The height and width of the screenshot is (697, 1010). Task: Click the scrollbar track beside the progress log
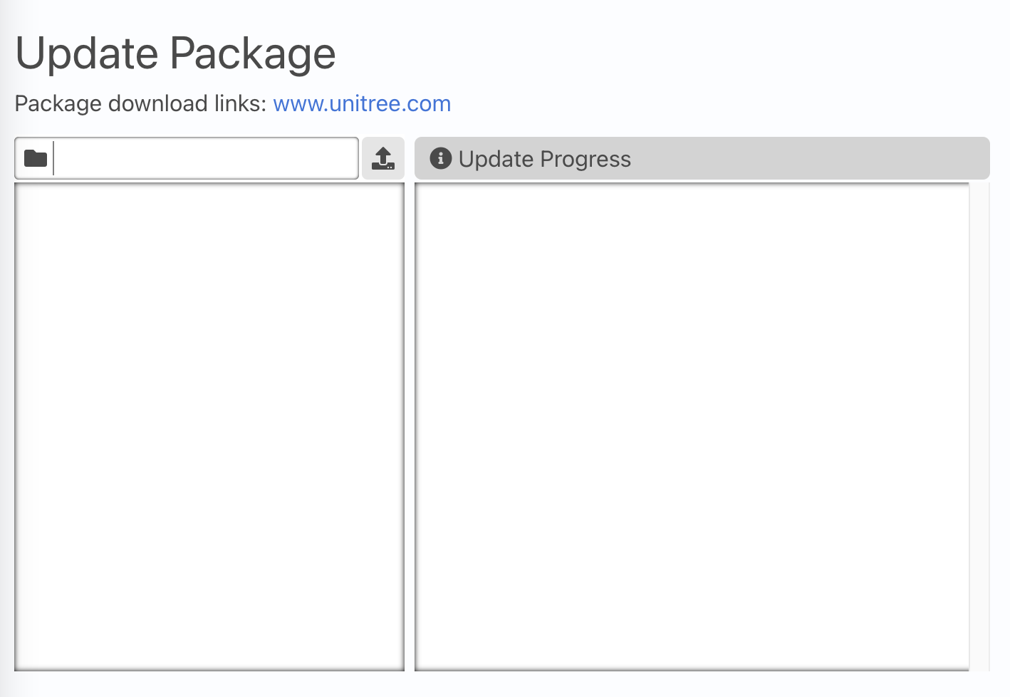[979, 426]
